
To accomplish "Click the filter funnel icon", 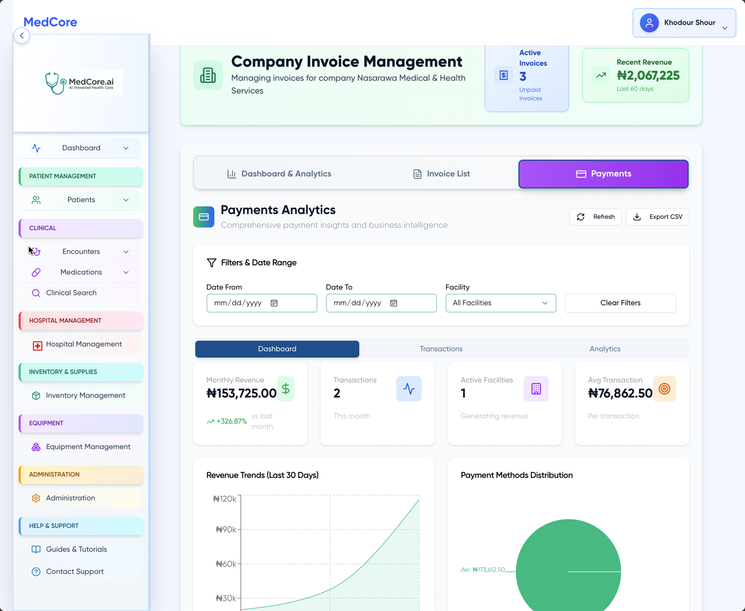I will click(x=212, y=263).
